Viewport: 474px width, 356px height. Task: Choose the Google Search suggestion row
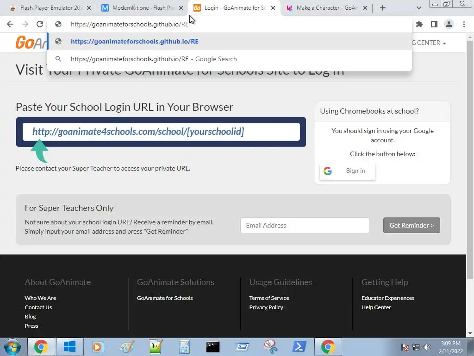(x=230, y=59)
